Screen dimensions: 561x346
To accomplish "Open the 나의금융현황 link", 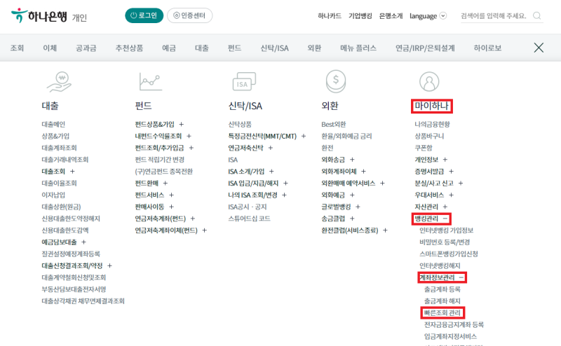I will 432,124.
